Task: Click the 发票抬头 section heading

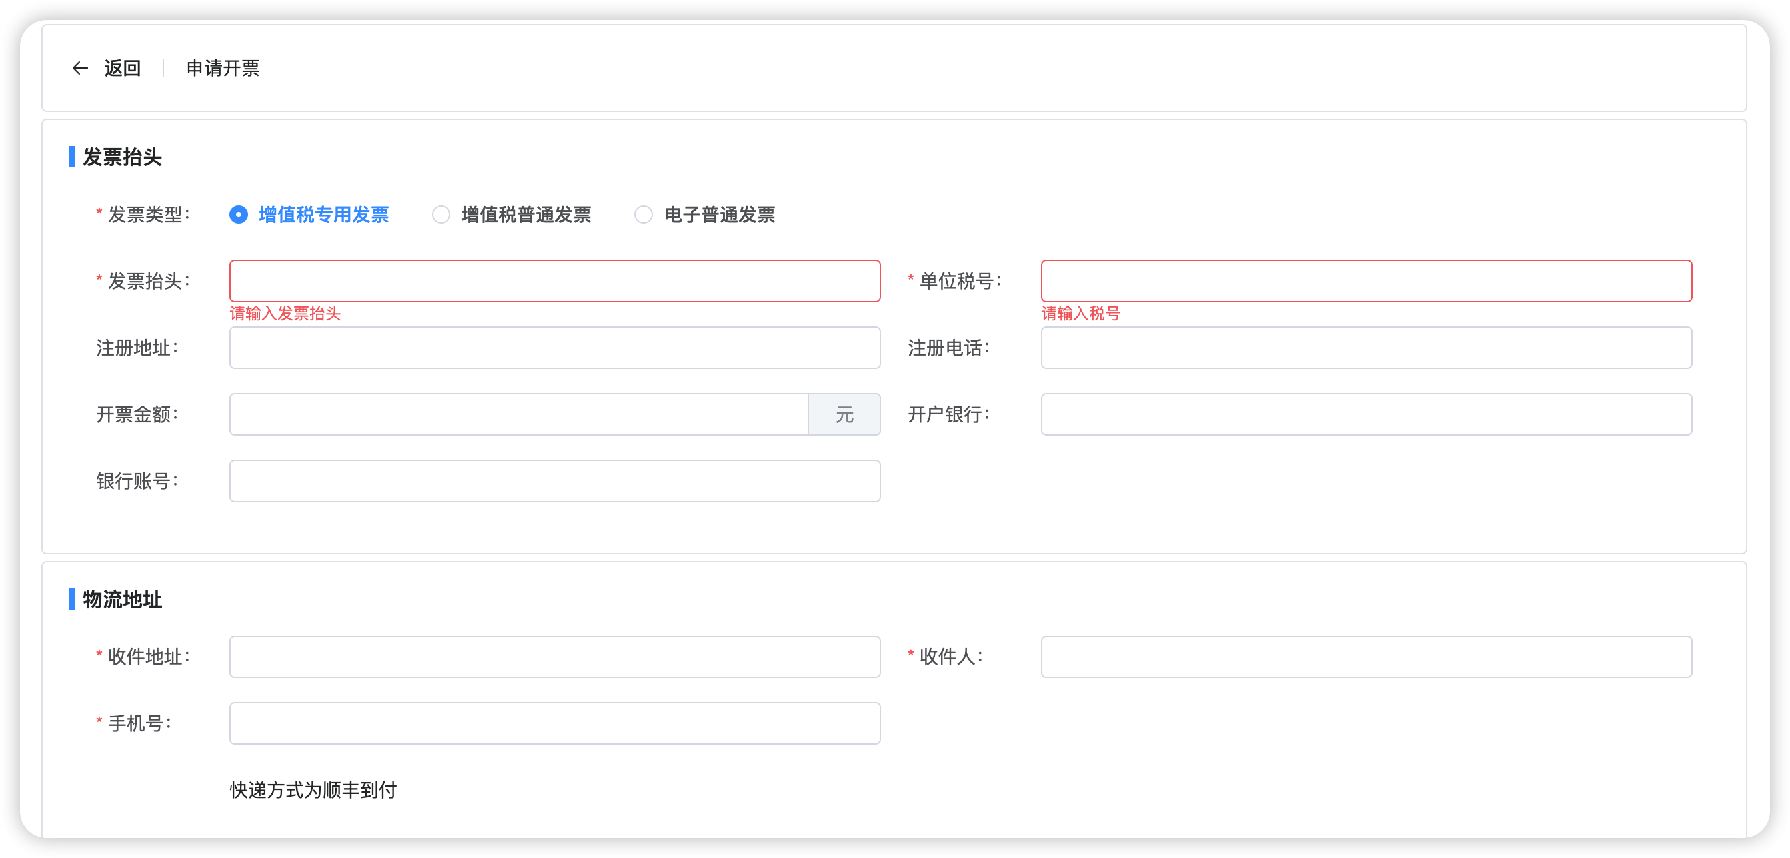Action: (123, 157)
